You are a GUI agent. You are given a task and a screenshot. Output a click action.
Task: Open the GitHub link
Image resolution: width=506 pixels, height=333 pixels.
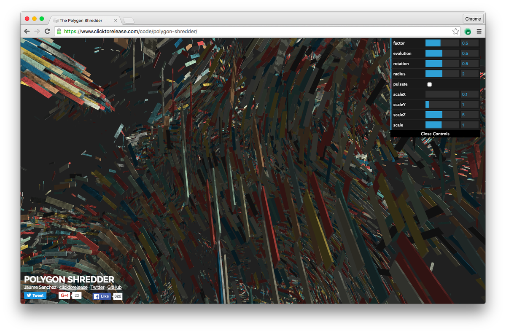click(114, 287)
